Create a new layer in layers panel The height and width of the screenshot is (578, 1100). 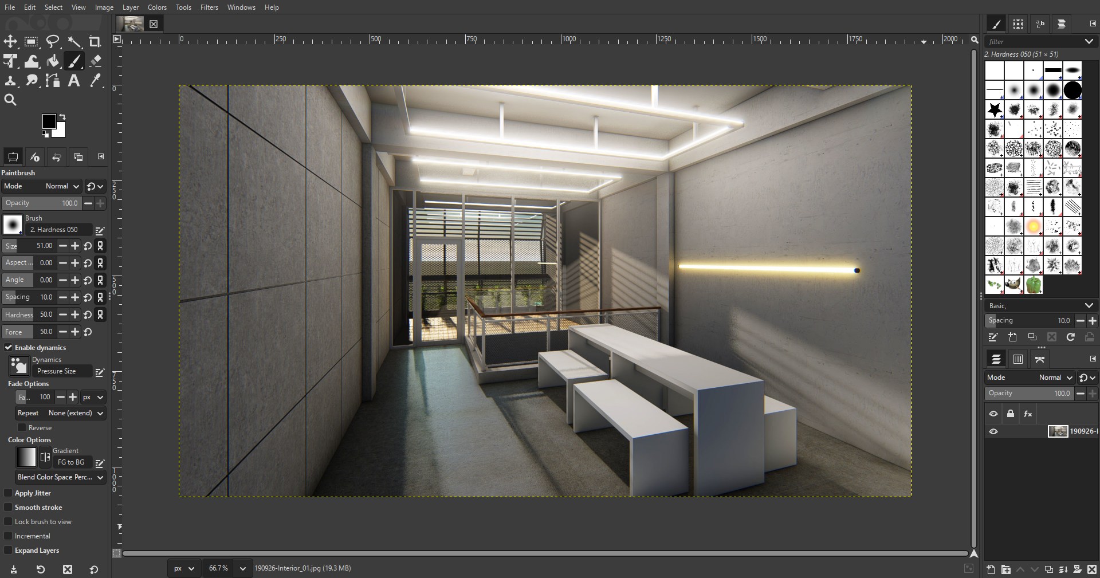pyautogui.click(x=991, y=569)
